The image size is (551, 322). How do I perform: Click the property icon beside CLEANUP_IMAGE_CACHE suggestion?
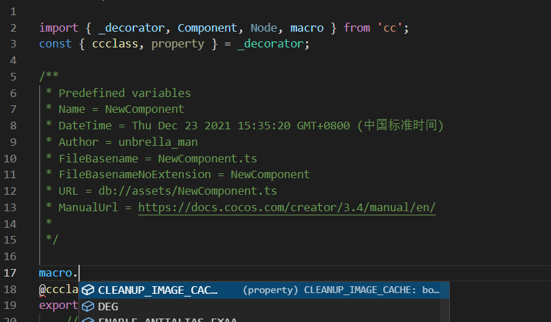pos(88,290)
